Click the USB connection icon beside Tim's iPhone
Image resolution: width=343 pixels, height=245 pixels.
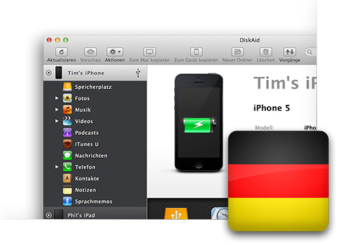(138, 73)
